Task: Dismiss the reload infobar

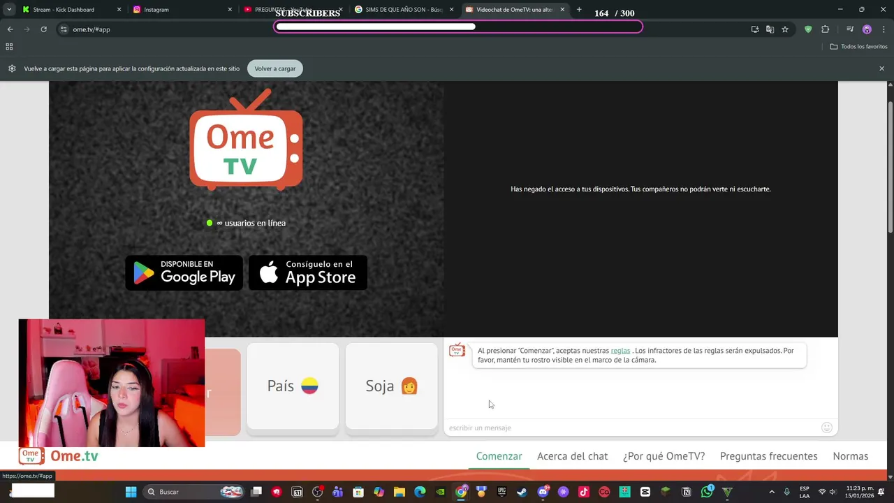Action: pos(881,68)
